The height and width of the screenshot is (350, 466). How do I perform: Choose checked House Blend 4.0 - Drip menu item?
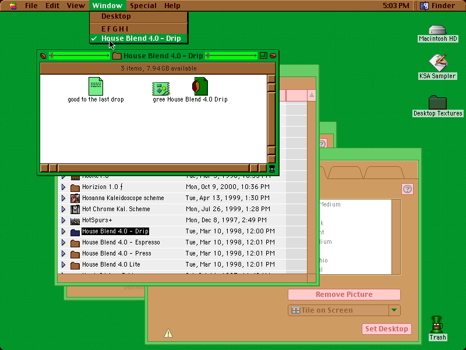point(139,38)
